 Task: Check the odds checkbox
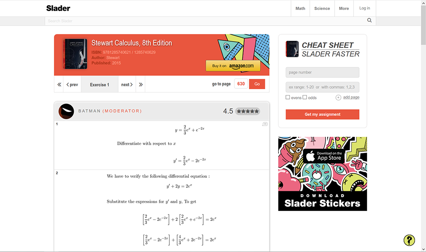pos(305,97)
